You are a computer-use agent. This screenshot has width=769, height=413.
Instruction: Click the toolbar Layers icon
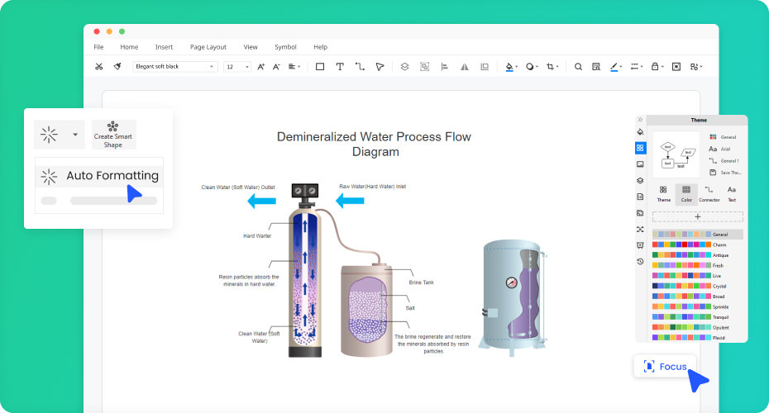point(404,66)
